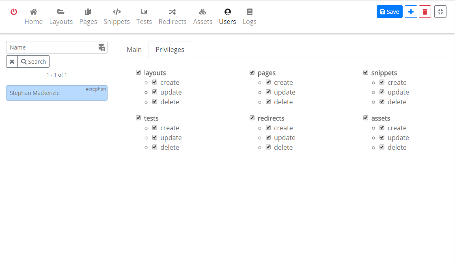This screenshot has width=455, height=263.
Task: Click the red power logout icon
Action: pos(14,12)
